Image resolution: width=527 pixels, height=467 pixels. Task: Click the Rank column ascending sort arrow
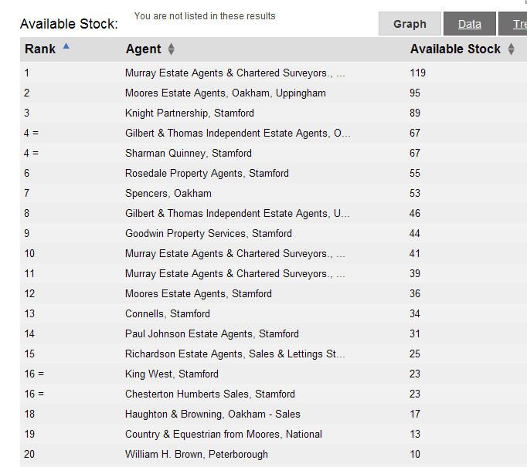(66, 46)
